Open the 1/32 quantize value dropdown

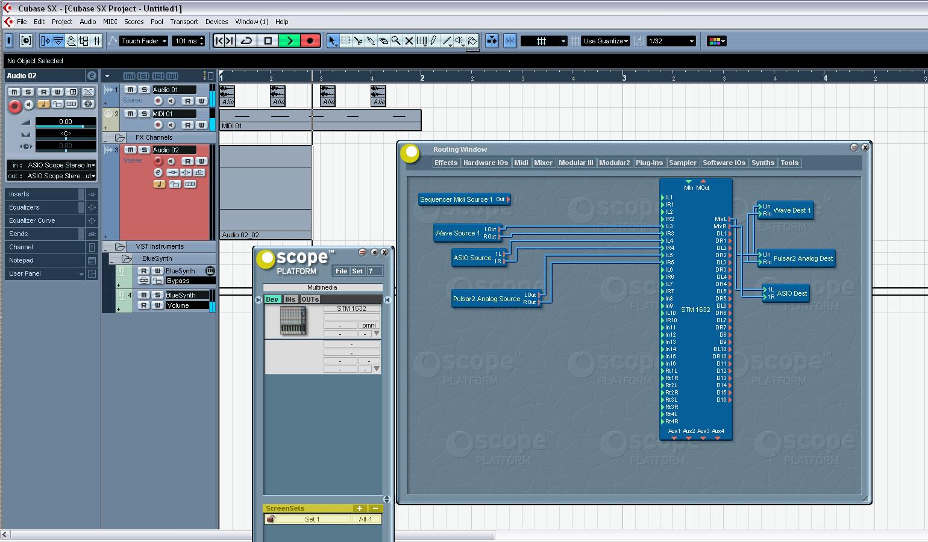click(x=671, y=41)
